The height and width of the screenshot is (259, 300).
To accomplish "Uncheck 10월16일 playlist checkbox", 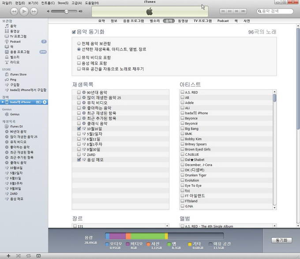I will click(79, 128).
